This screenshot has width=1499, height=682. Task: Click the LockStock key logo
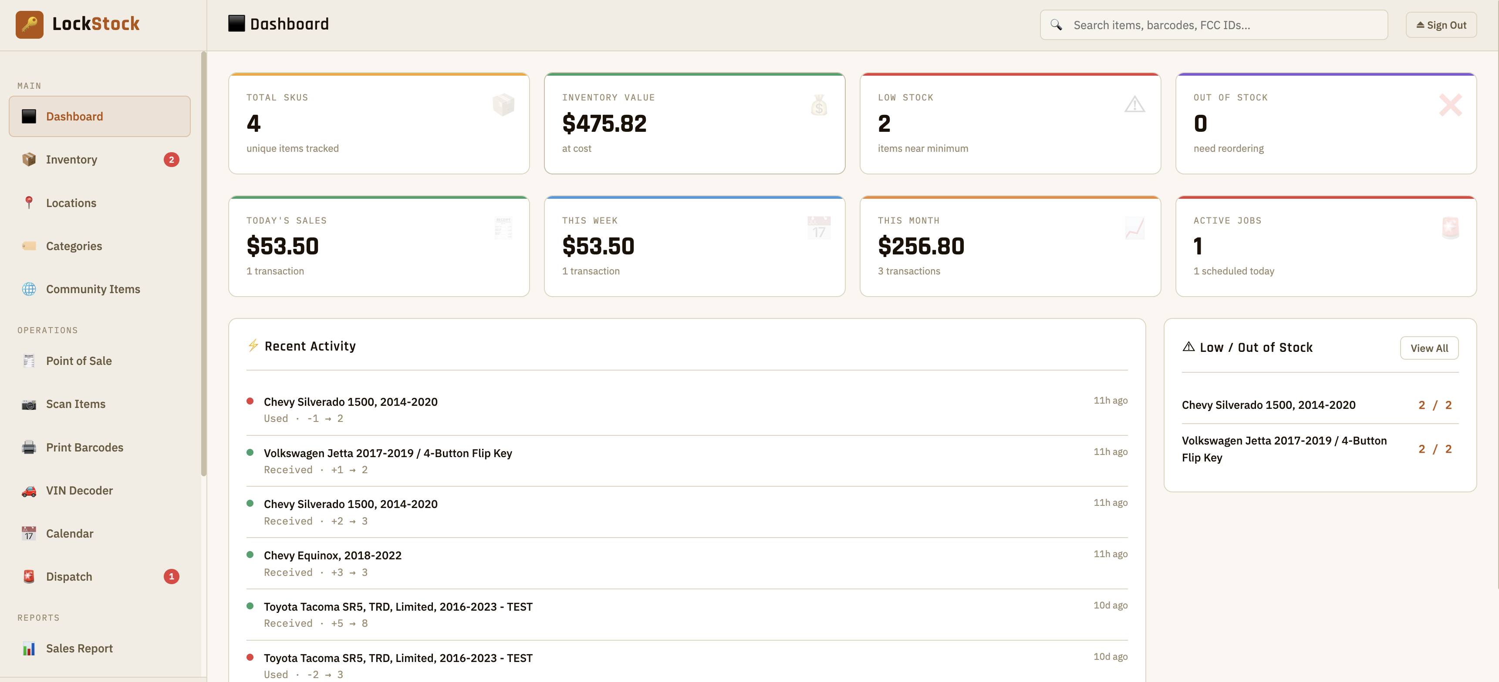pyautogui.click(x=30, y=24)
